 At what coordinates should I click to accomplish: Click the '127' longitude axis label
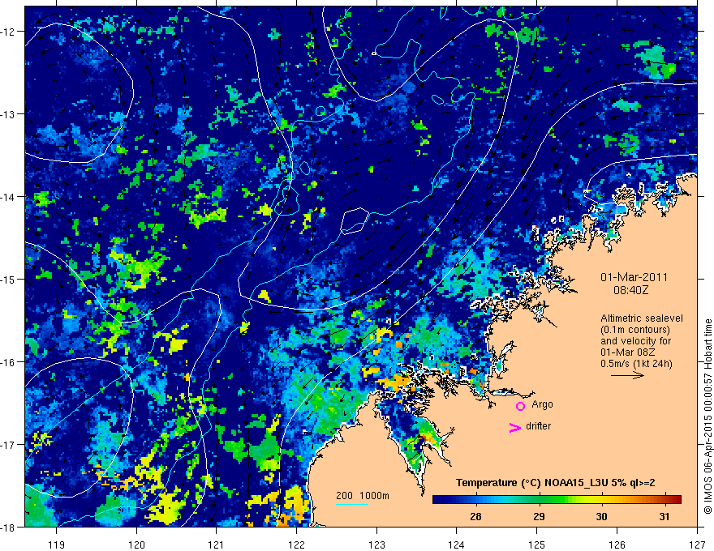click(697, 545)
